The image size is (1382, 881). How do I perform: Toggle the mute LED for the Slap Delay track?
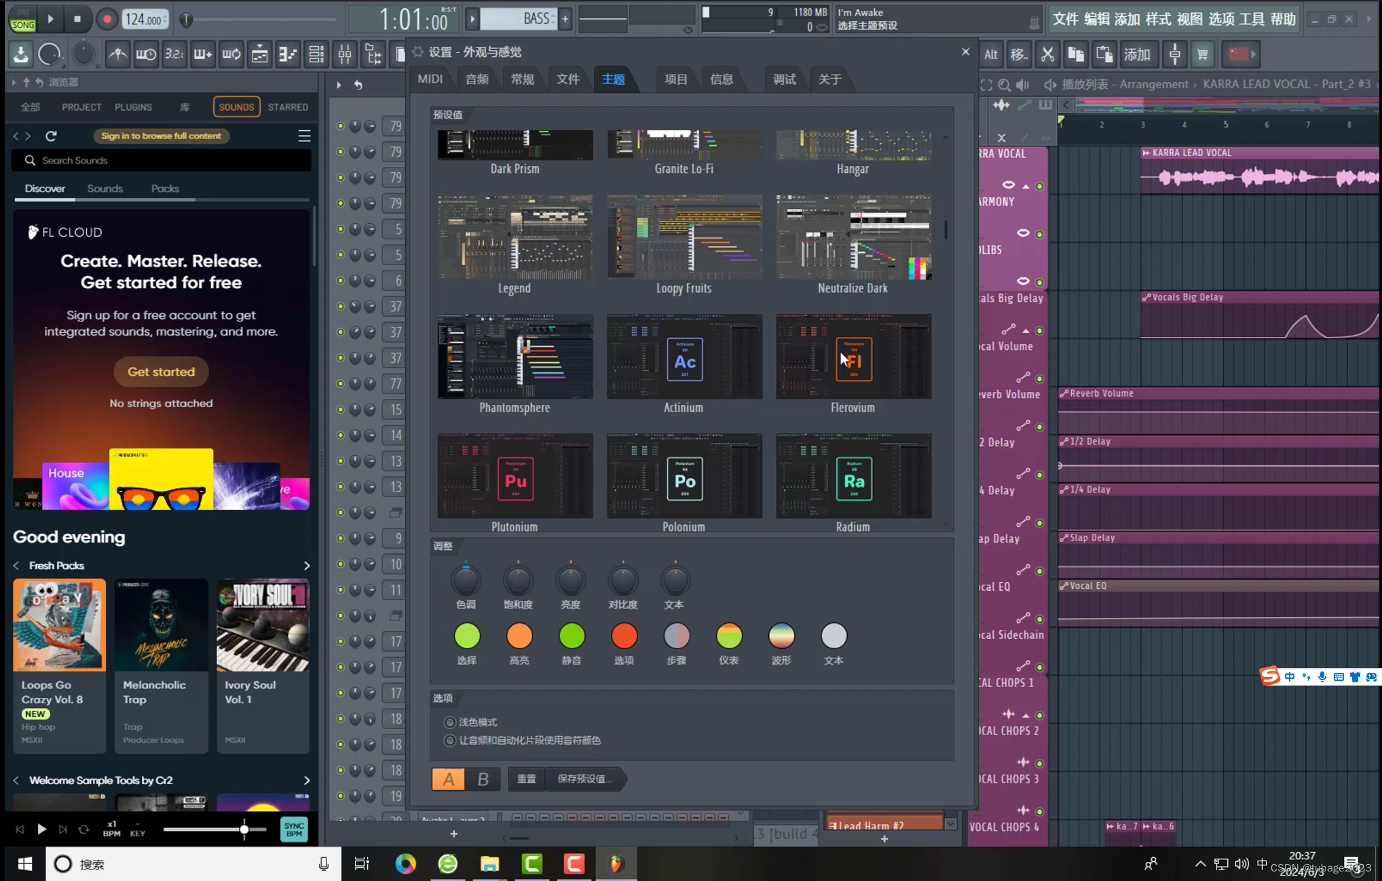coord(1039,571)
